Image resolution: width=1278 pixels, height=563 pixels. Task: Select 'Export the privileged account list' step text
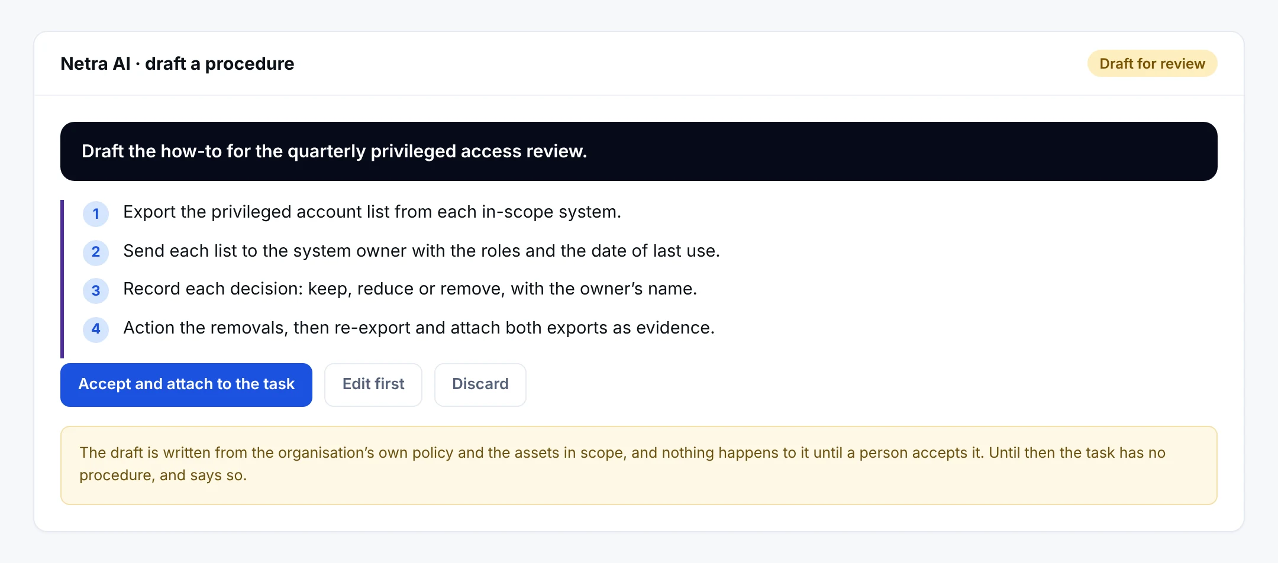(372, 212)
